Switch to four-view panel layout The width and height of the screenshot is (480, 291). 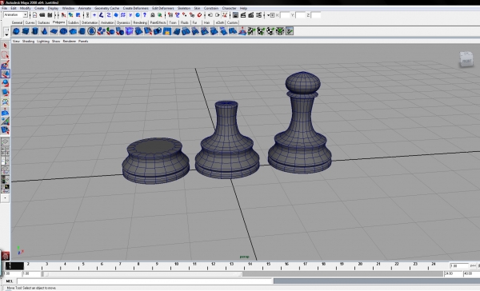tap(6, 151)
